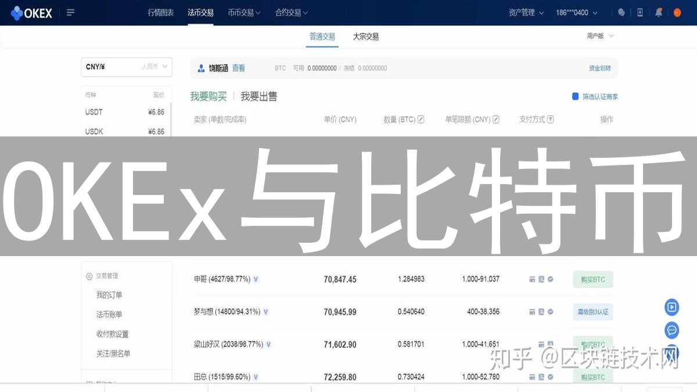Image resolution: width=697 pixels, height=392 pixels.
Task: Click seller name 田总 (1515/99.60%)
Action: (x=222, y=377)
